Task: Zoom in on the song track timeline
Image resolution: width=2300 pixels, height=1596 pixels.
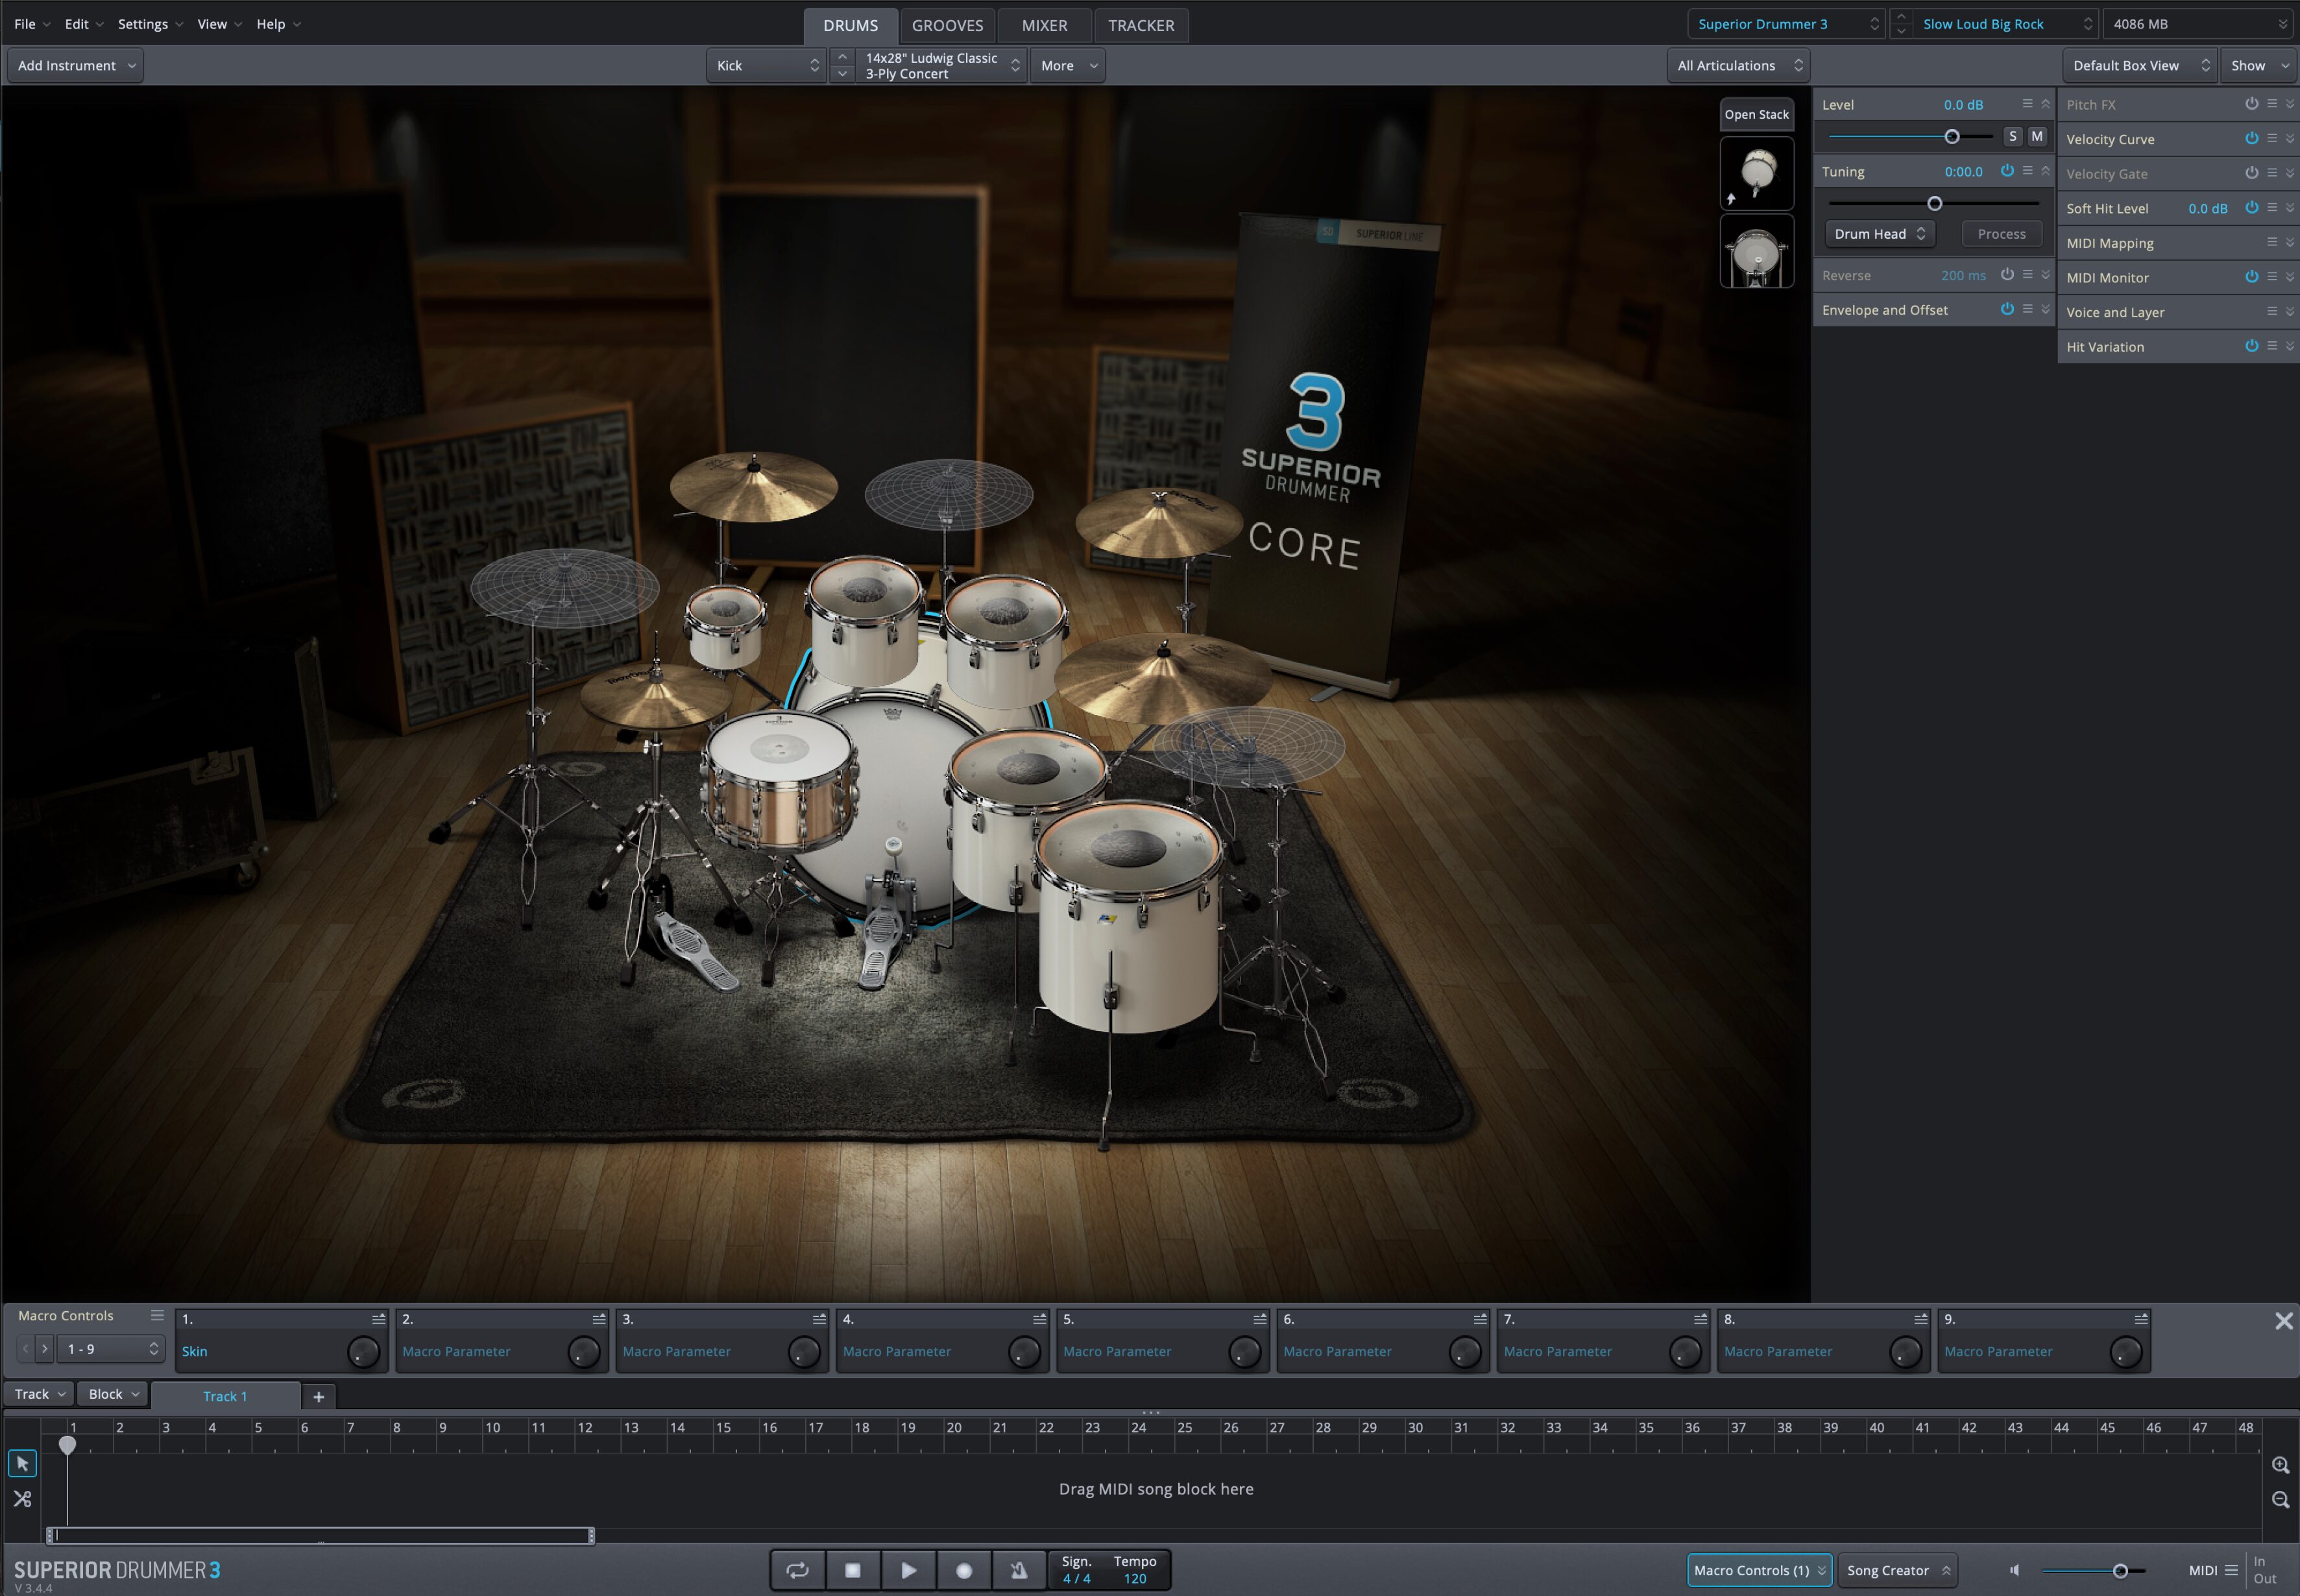Action: click(x=2280, y=1465)
